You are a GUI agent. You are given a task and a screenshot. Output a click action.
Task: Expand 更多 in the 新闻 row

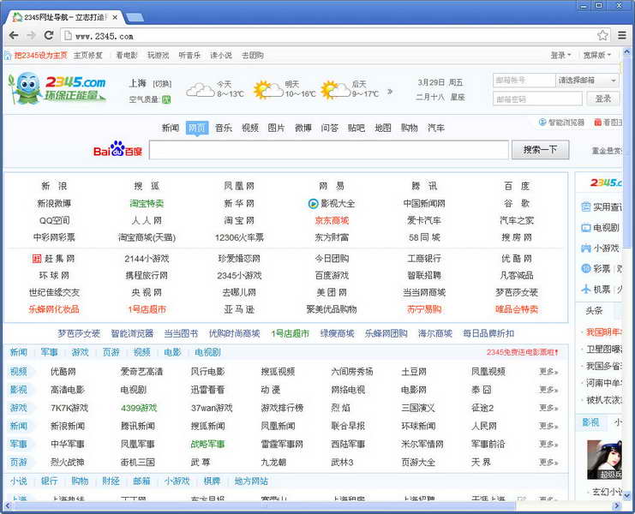[x=548, y=426]
